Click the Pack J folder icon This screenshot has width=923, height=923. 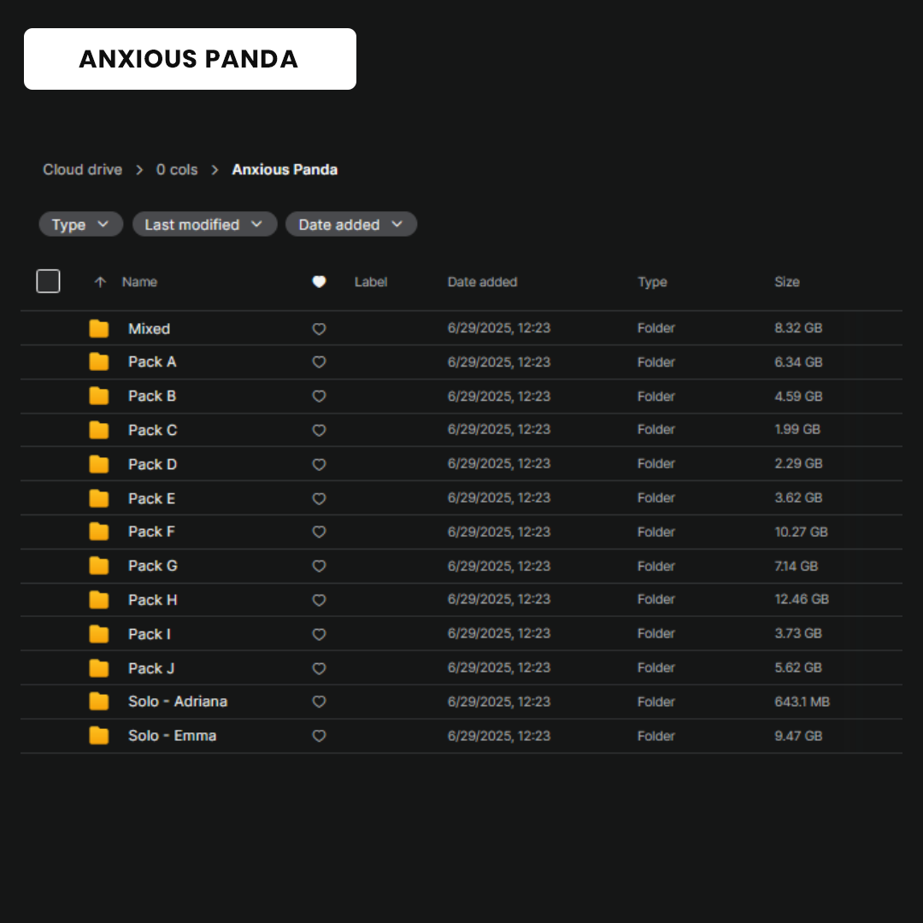click(x=99, y=668)
